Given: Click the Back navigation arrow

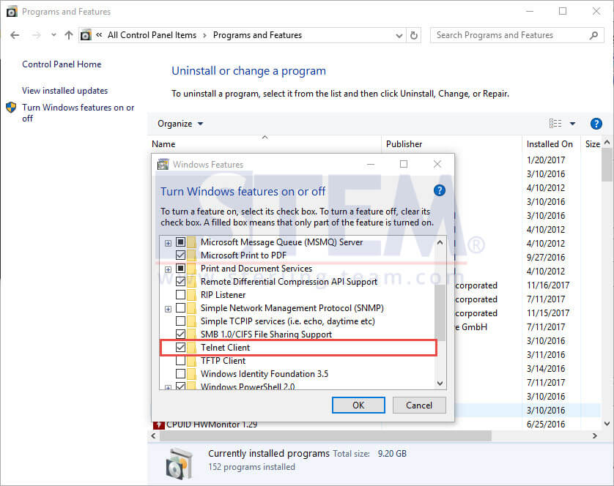Looking at the screenshot, I should pos(15,35).
